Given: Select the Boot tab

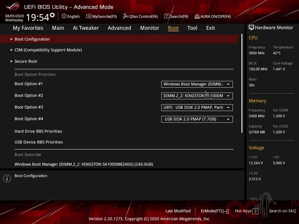Looking at the screenshot, I should (173, 28).
